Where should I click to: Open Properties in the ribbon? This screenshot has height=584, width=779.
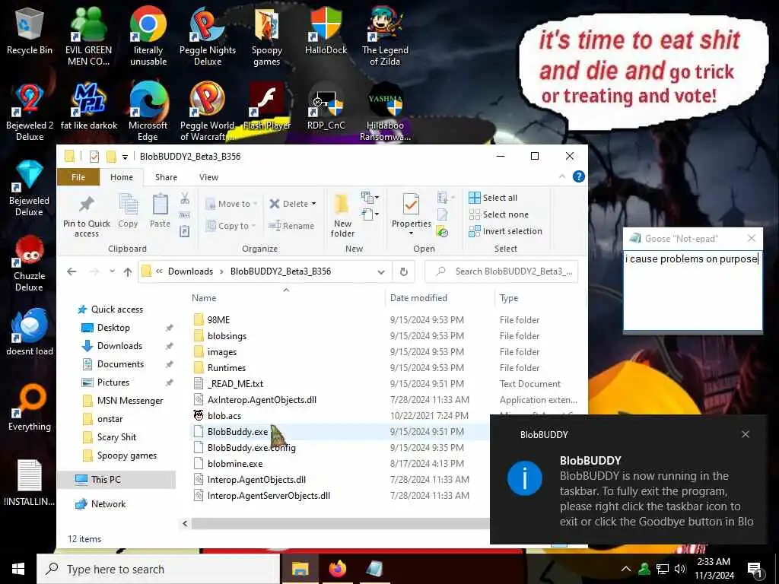(412, 214)
